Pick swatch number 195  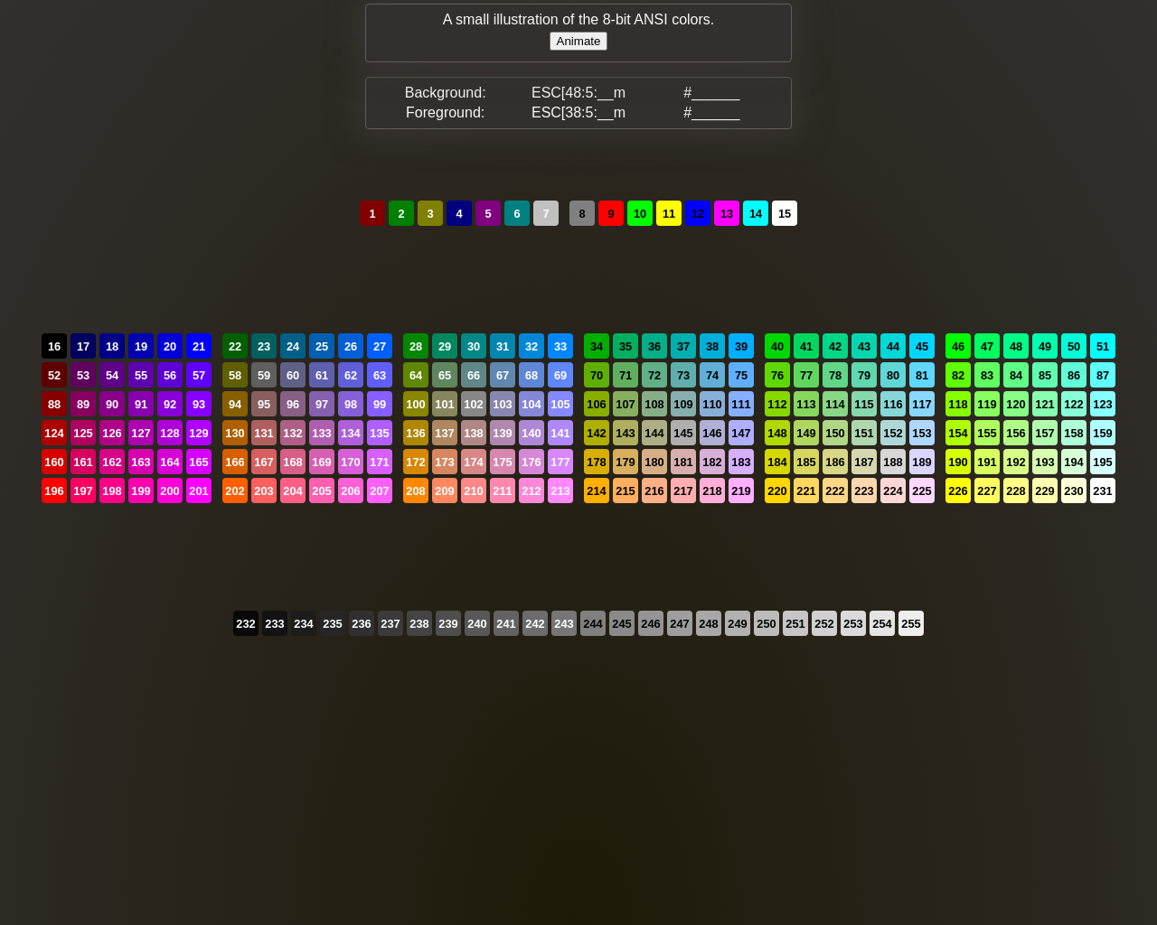tap(1103, 462)
